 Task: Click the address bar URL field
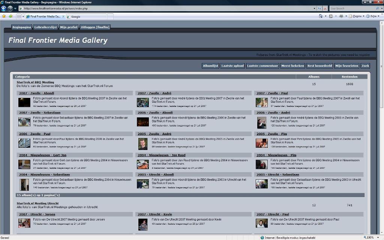click(x=166, y=8)
